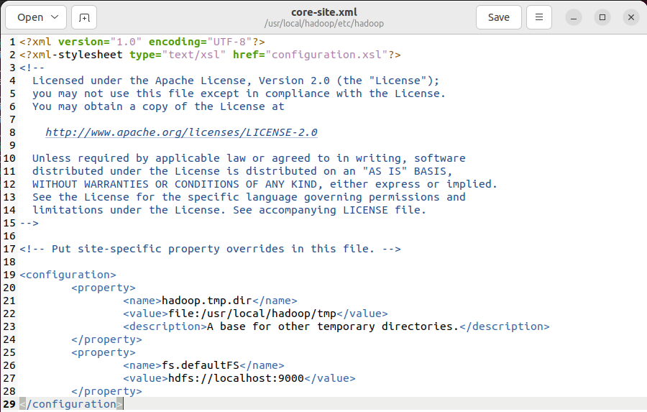Click line 1 xml version declaration
Image resolution: width=647 pixels, height=412 pixels.
(x=142, y=42)
